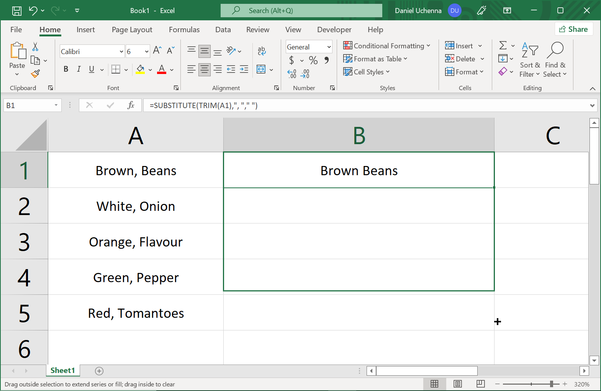Image resolution: width=601 pixels, height=391 pixels.
Task: Click the Merge & Center icon
Action: pos(261,69)
